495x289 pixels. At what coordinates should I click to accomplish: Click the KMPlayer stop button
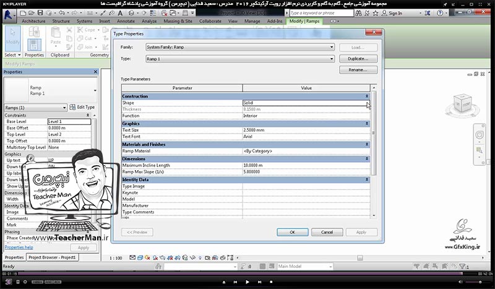[271, 282]
